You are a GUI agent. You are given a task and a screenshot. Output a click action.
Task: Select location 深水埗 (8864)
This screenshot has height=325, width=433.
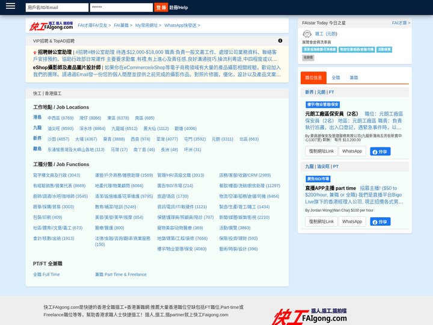click(x=92, y=129)
